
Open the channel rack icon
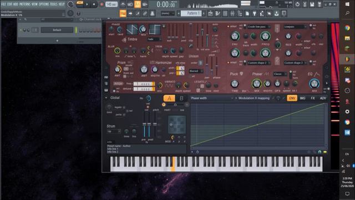225,13
